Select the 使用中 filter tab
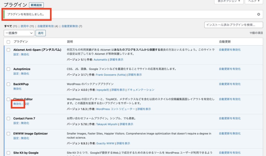This screenshot has height=156, width=266. (25, 26)
